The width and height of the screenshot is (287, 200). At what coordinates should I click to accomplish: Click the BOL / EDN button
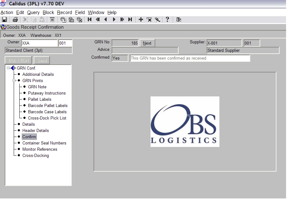tap(18, 60)
